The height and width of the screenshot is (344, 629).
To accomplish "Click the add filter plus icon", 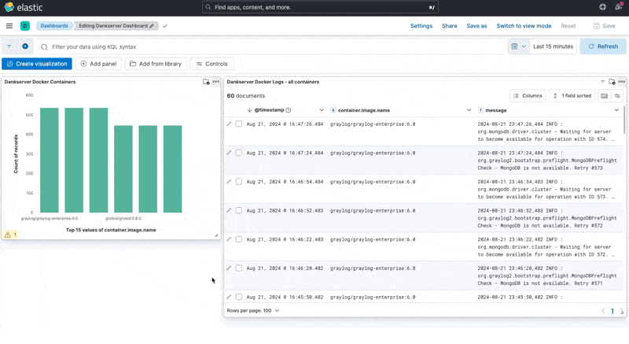I will pyautogui.click(x=25, y=46).
